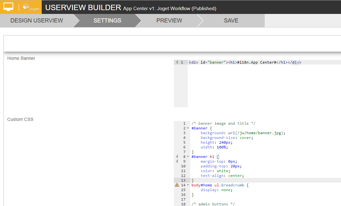341x206 pixels.
Task: Click the 'white' color value in CSS
Action: tap(222, 171)
